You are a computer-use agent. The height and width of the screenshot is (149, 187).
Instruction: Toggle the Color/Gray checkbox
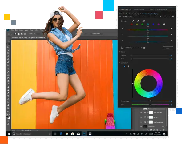point(122,48)
